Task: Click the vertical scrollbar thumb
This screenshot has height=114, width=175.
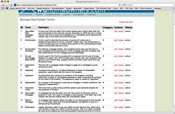Action: 174,19
